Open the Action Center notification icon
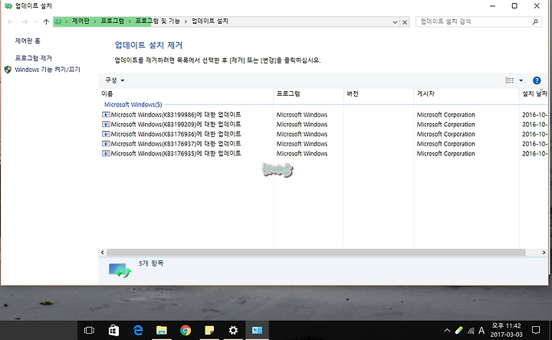 (536, 330)
